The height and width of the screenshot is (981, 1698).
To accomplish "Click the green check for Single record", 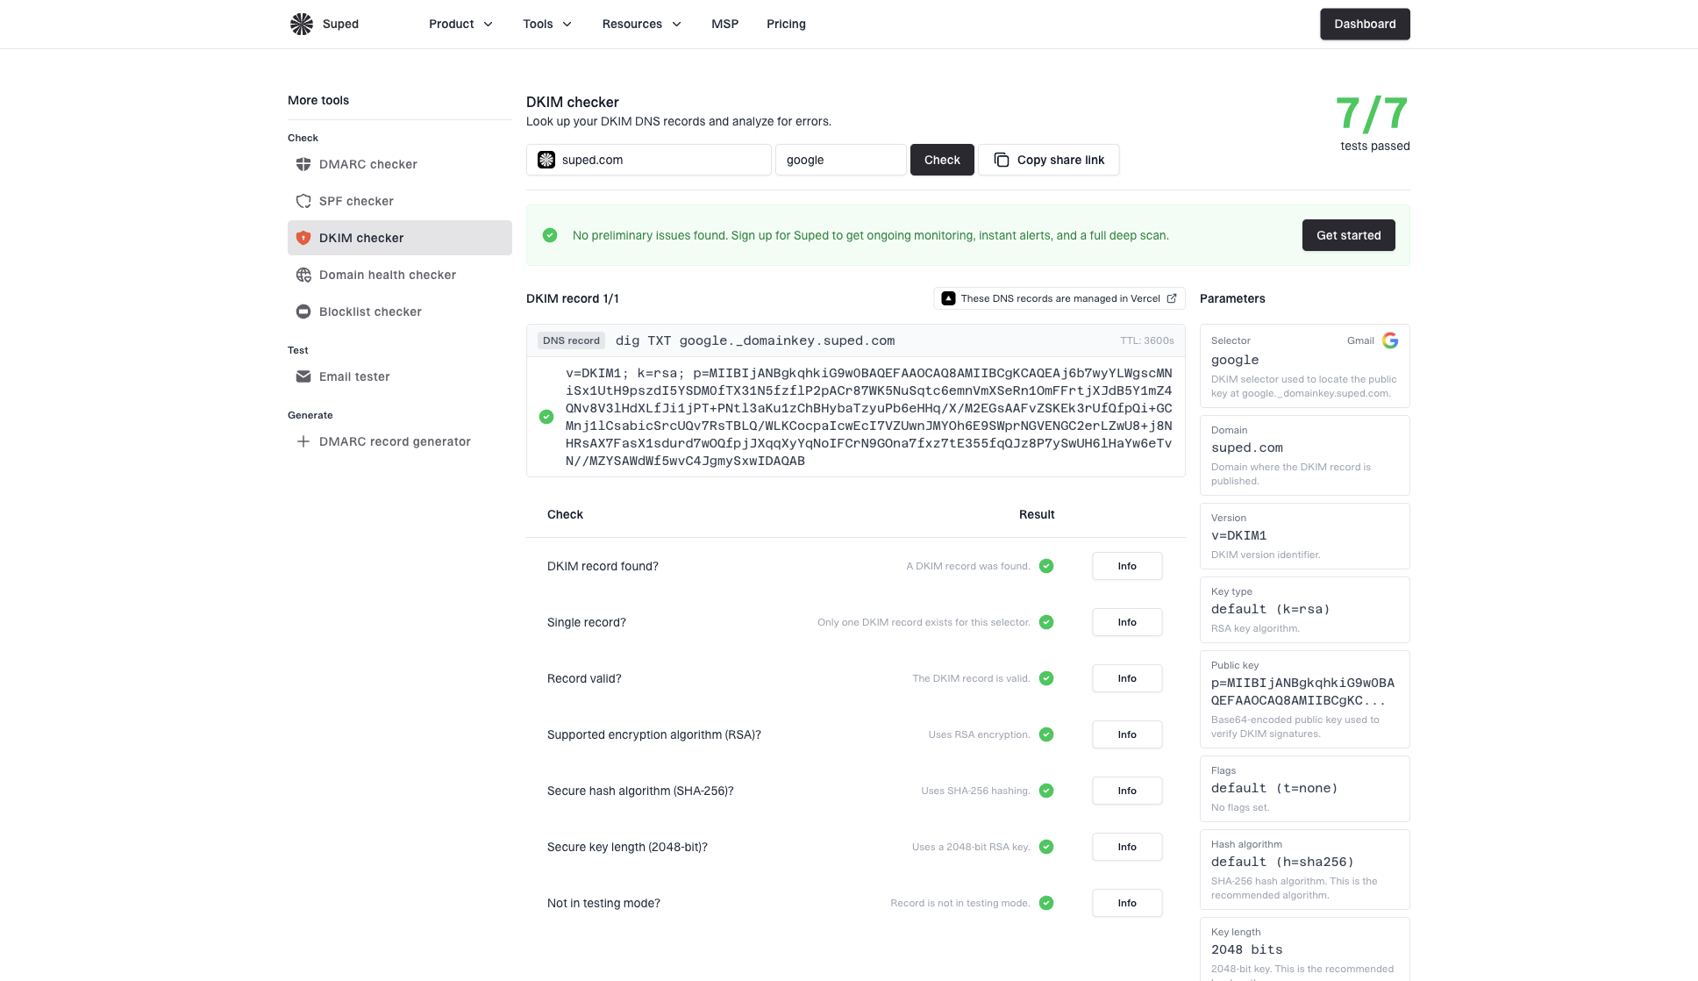I will point(1046,622).
